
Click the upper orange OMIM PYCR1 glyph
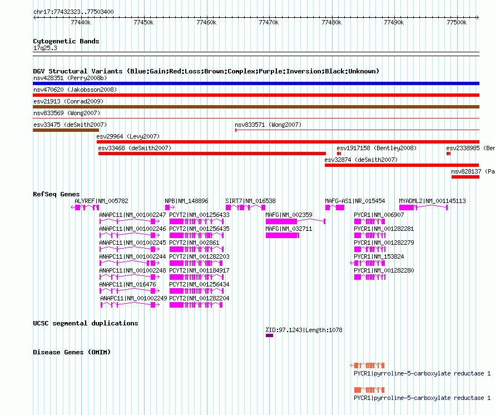pos(368,365)
